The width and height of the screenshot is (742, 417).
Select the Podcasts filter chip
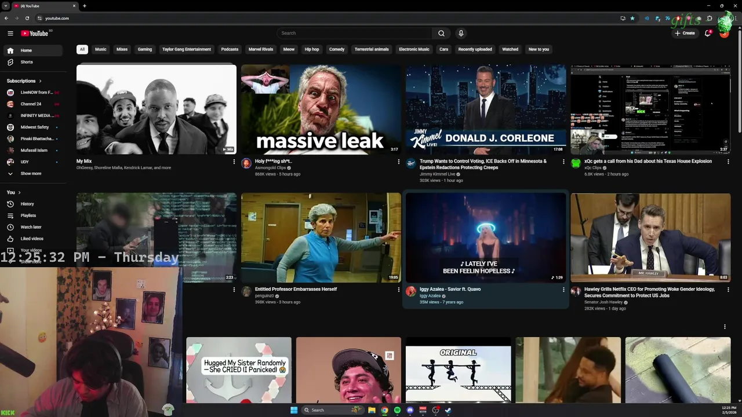(230, 49)
